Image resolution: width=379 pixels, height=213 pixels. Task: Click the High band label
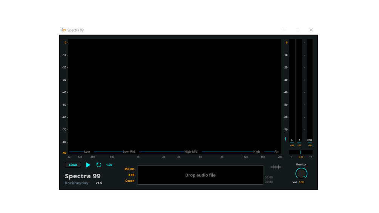click(x=256, y=152)
